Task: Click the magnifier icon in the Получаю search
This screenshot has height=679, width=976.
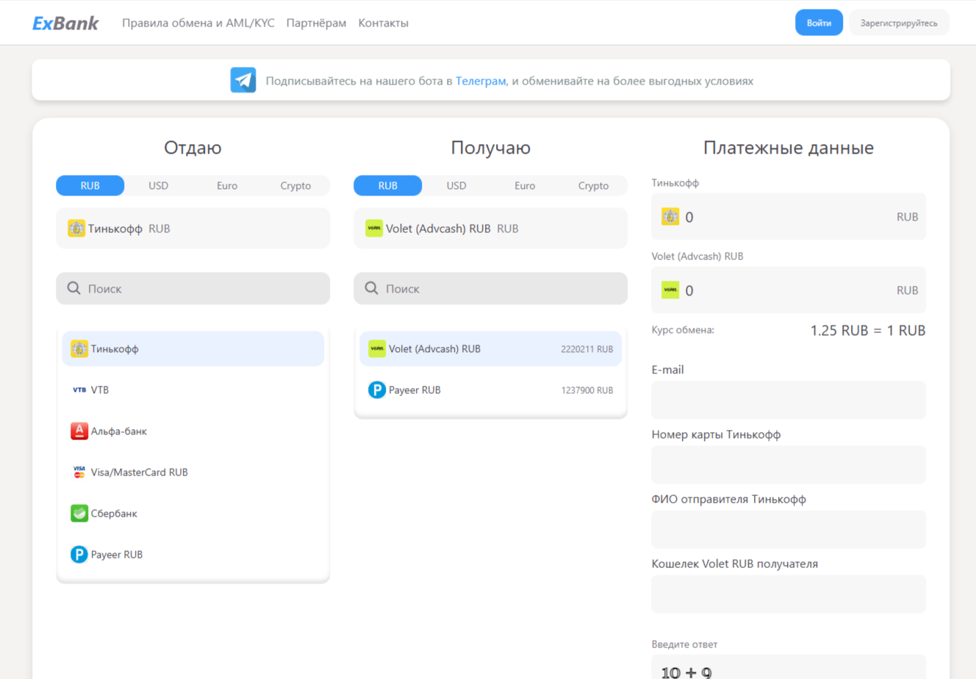Action: pyautogui.click(x=371, y=288)
